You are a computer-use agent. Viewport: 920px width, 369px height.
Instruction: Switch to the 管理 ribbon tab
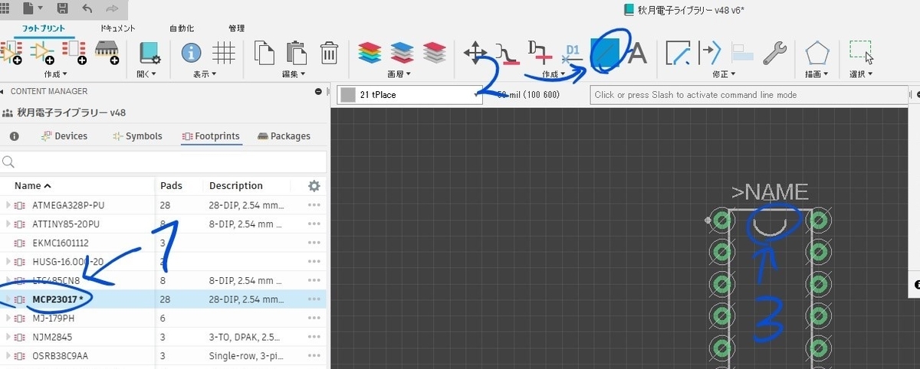[x=237, y=28]
